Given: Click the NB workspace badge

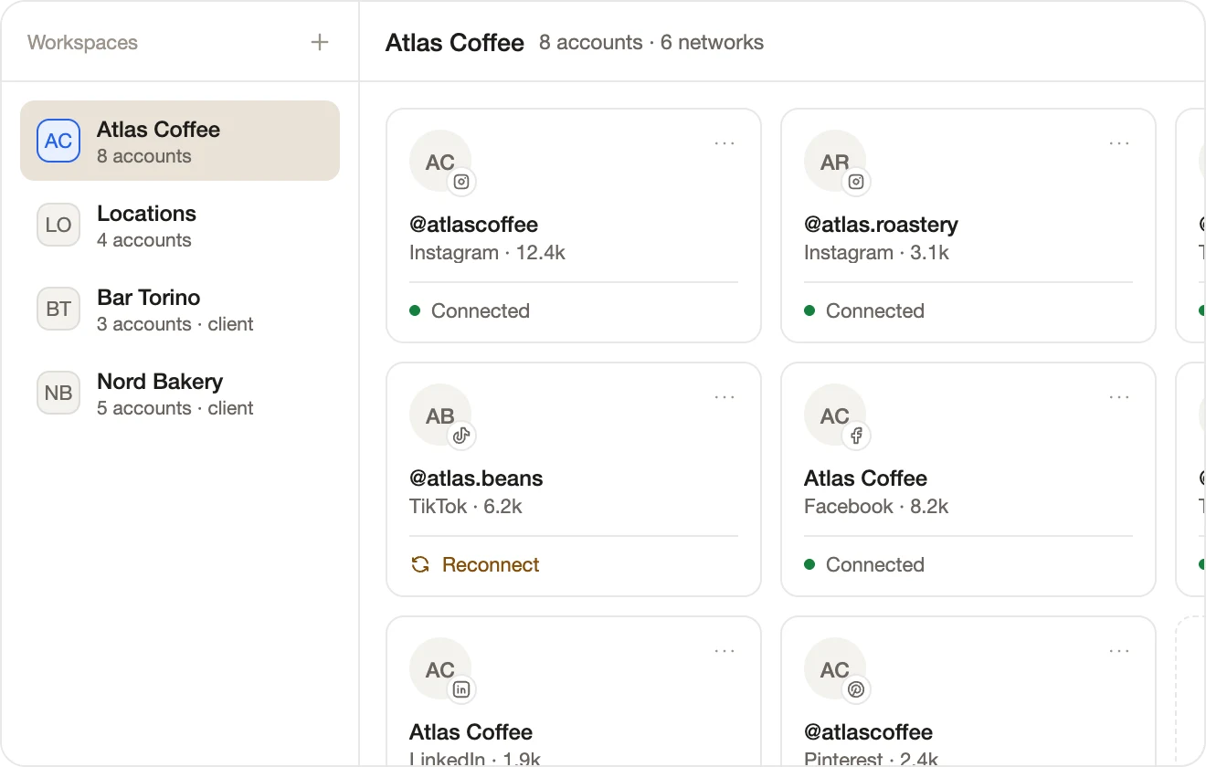Looking at the screenshot, I should click(58, 393).
